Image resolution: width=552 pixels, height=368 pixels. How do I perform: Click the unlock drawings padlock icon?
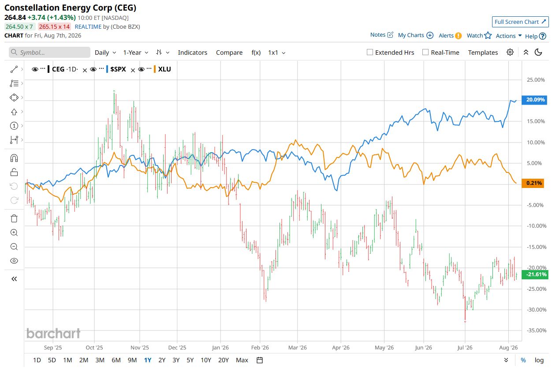click(x=14, y=172)
